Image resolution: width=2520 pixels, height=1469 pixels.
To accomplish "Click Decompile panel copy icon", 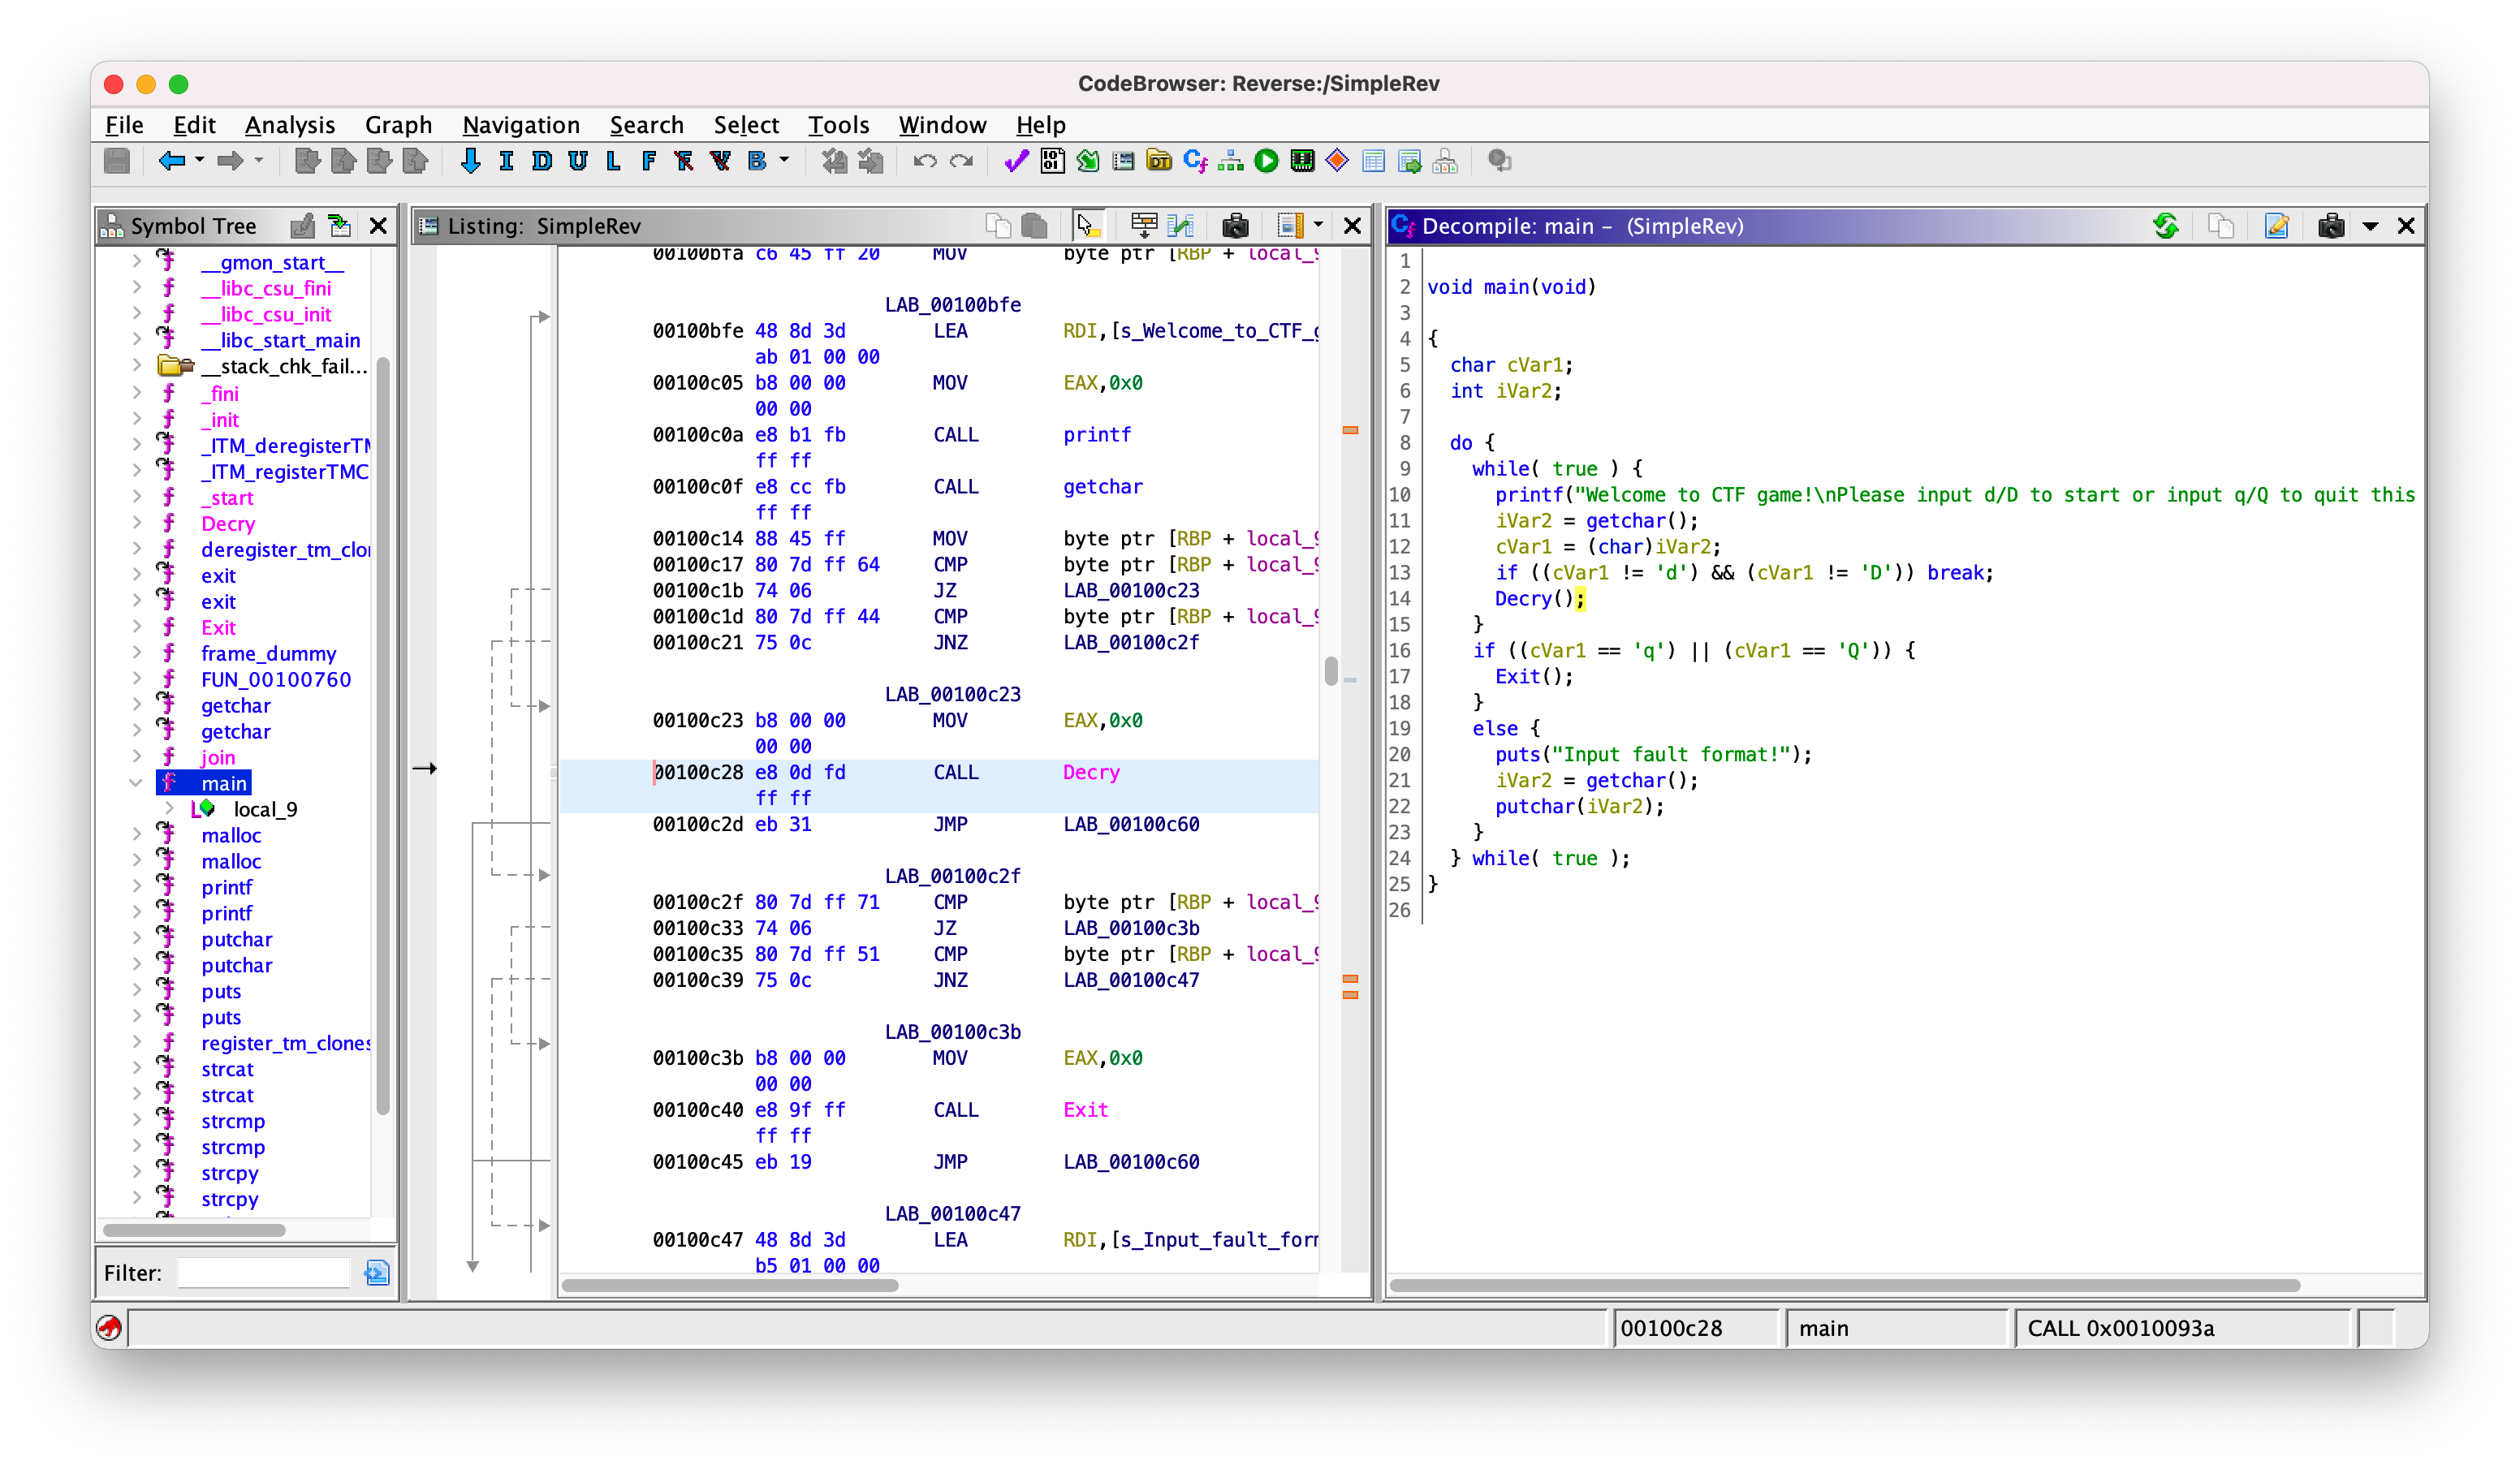I will coord(2221,226).
